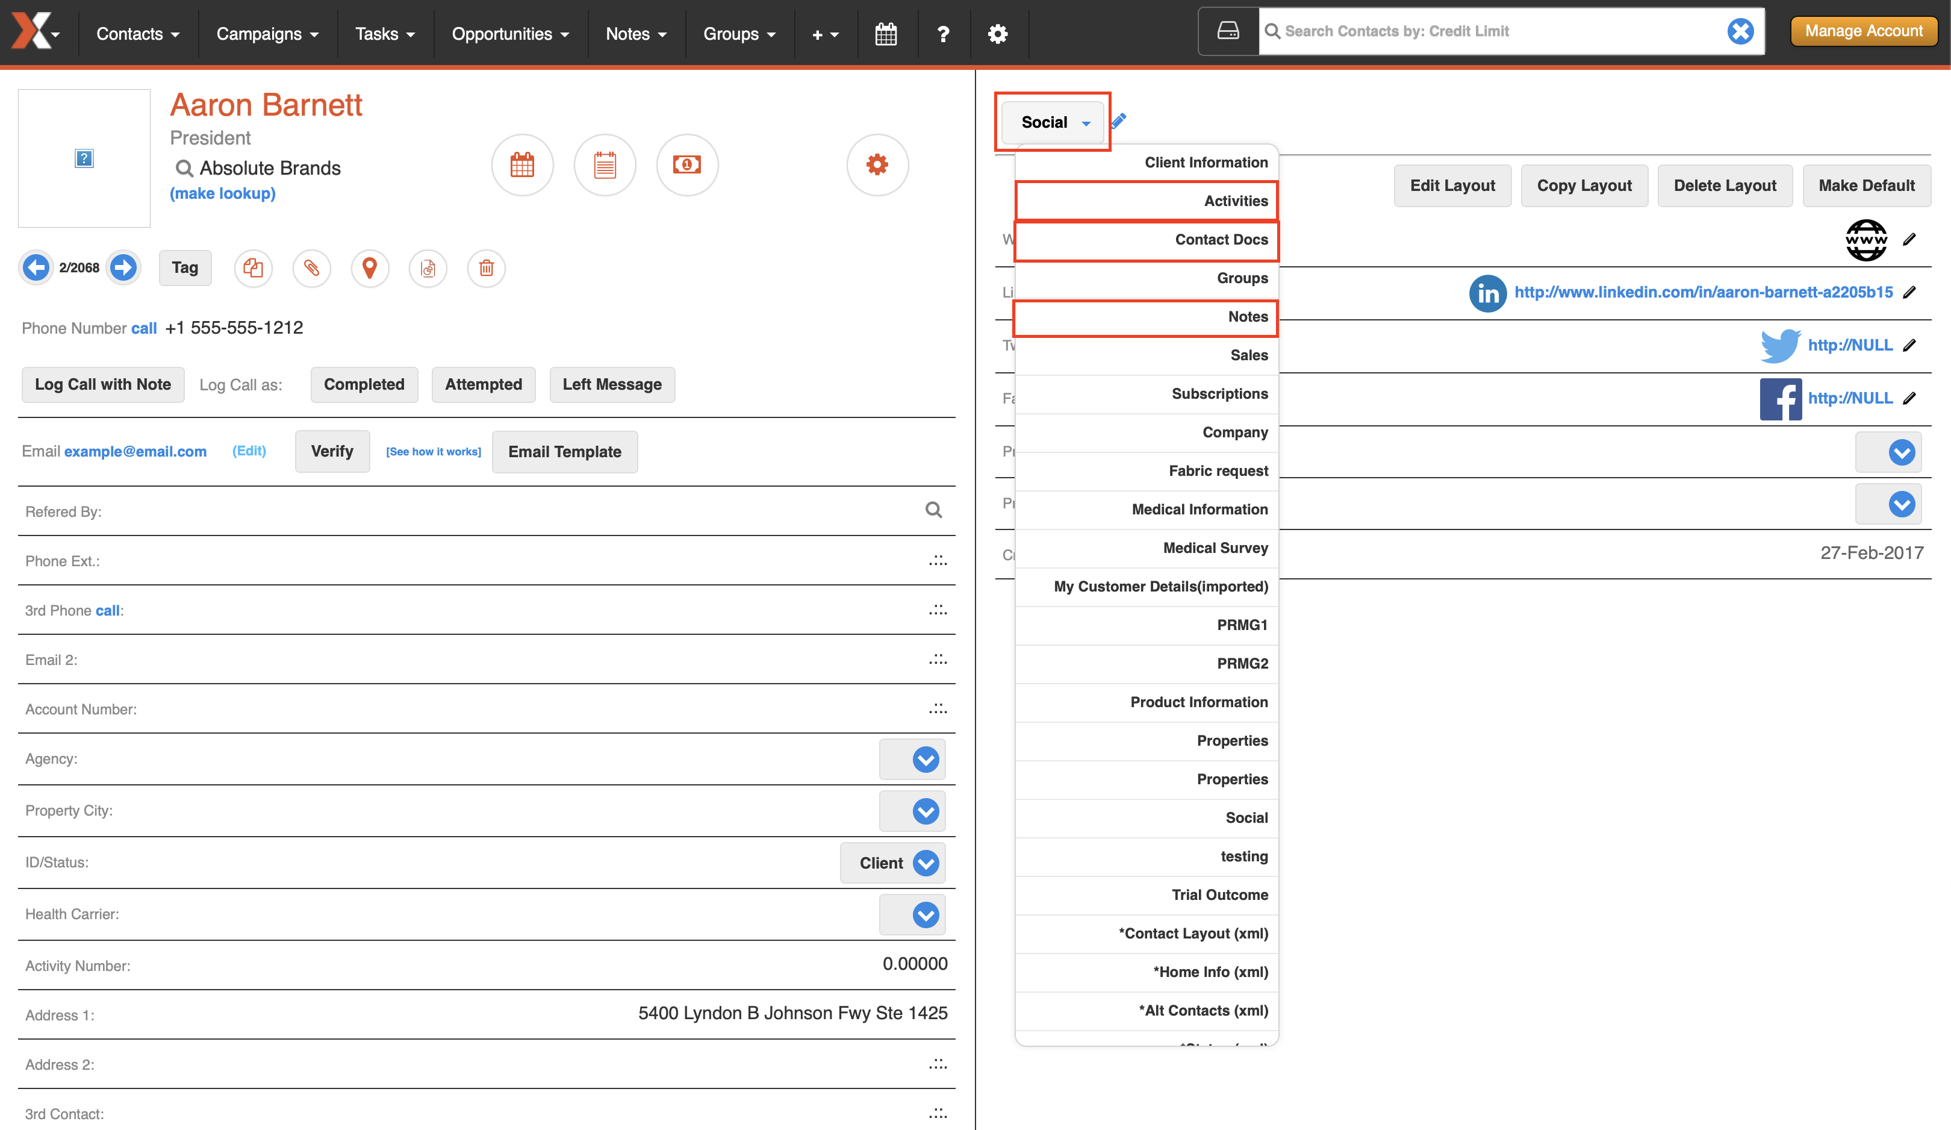Select Contact Docs from layout menu

(x=1146, y=240)
